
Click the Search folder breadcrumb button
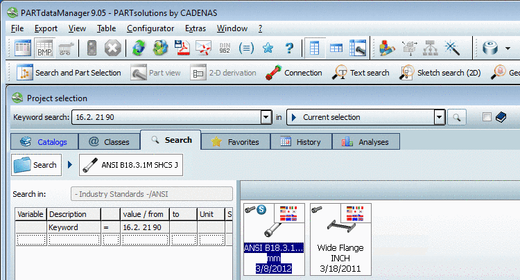(36, 165)
